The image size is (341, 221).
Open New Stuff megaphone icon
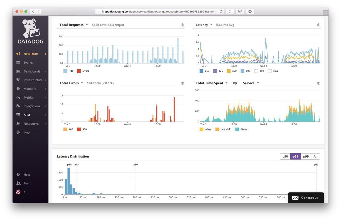18,54
